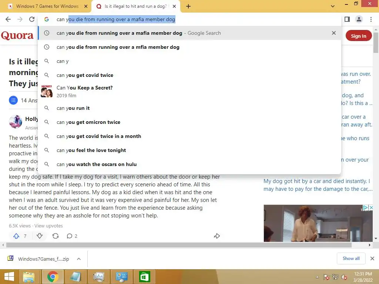The width and height of the screenshot is (379, 284).
Task: Click the answers list icon beside 14 Answers
Action: [13, 100]
